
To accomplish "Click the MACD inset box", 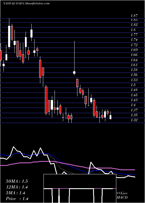I will [80, 188].
